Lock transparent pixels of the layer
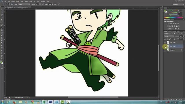 168,39
